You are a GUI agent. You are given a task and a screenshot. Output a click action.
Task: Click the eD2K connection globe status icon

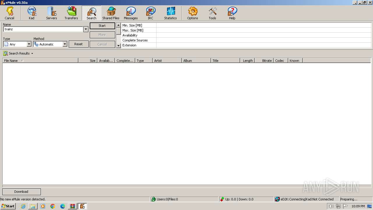pos(277,199)
